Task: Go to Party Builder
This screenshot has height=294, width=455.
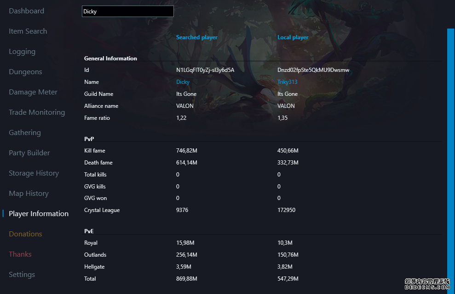Action: [29, 153]
